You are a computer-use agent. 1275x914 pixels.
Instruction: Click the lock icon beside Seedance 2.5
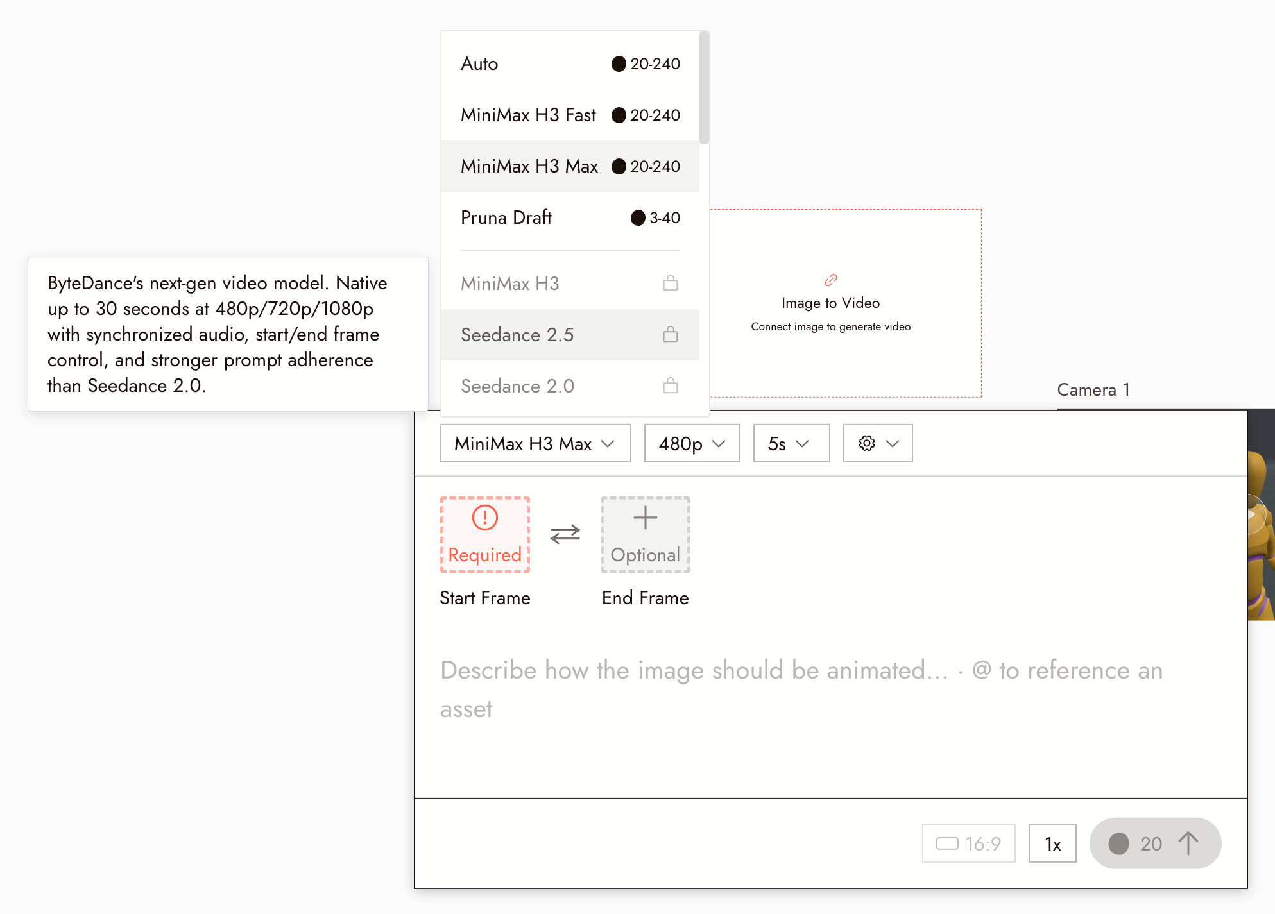[671, 334]
